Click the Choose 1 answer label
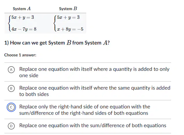184x135 pixels. point(20,55)
